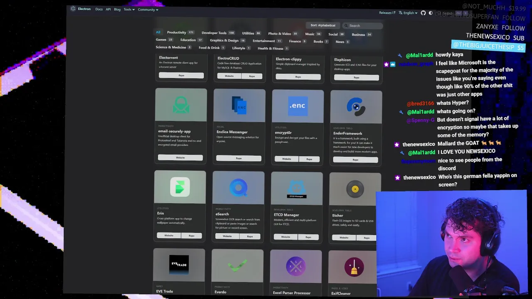This screenshot has width=532, height=299.
Task: Open the English language dropdown
Action: tap(408, 13)
